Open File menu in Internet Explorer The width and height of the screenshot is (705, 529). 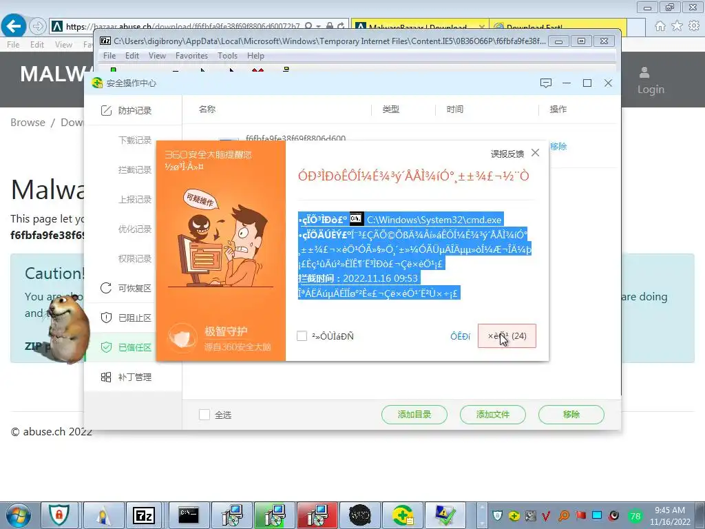pos(13,45)
